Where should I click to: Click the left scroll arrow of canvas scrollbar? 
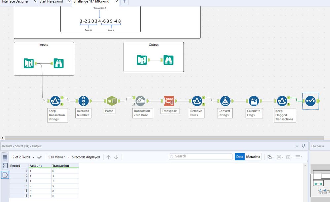(2, 138)
